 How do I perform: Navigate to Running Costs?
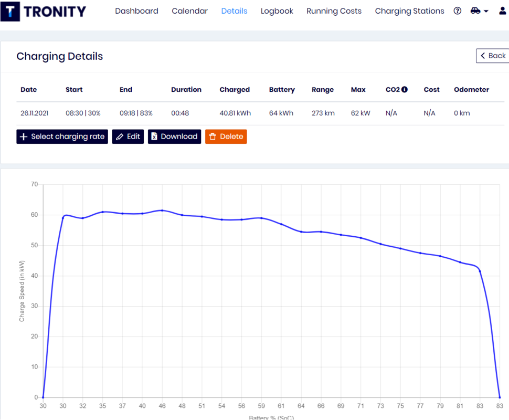click(x=334, y=11)
